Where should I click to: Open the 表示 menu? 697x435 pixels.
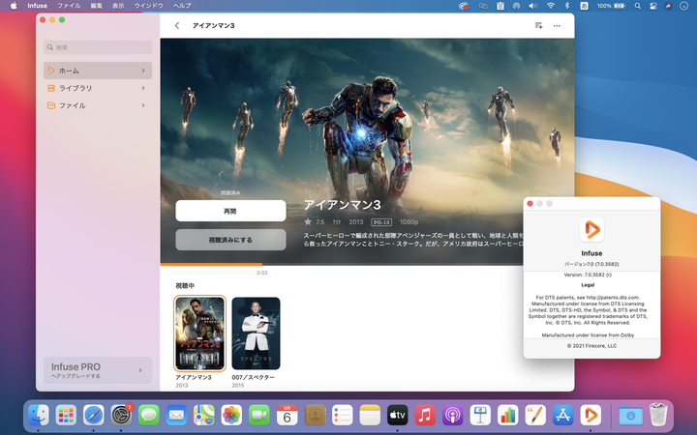118,6
